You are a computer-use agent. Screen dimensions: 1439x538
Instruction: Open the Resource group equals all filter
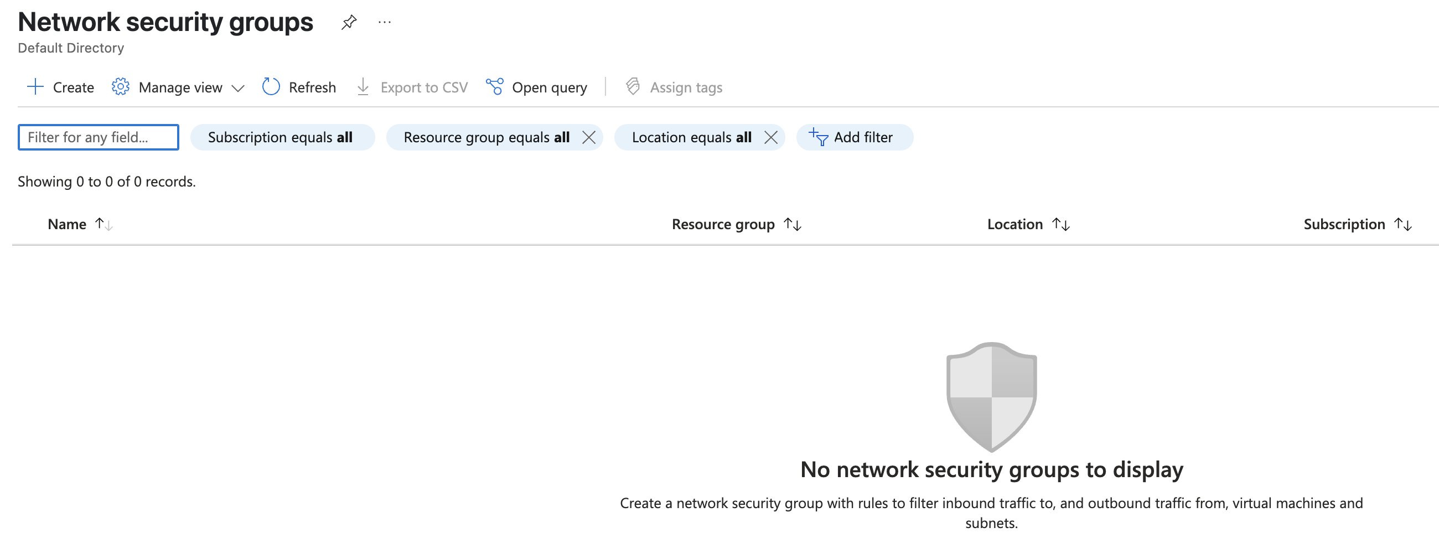486,137
